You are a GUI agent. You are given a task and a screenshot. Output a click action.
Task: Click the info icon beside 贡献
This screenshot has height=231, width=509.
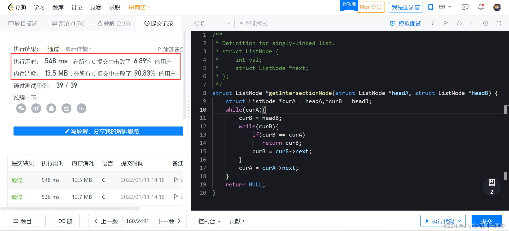(x=243, y=221)
